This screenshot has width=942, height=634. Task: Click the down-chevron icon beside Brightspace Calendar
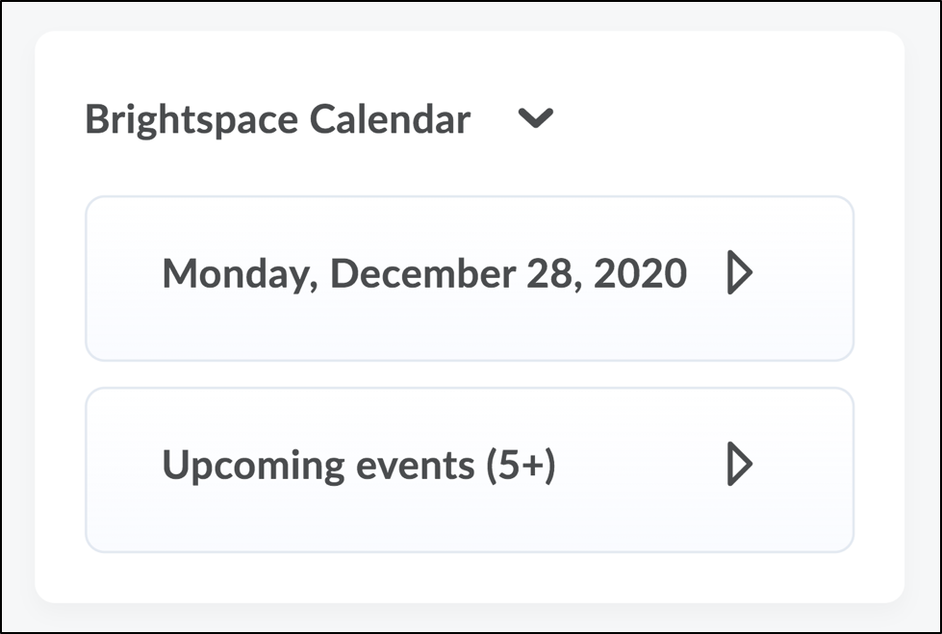[x=535, y=118]
